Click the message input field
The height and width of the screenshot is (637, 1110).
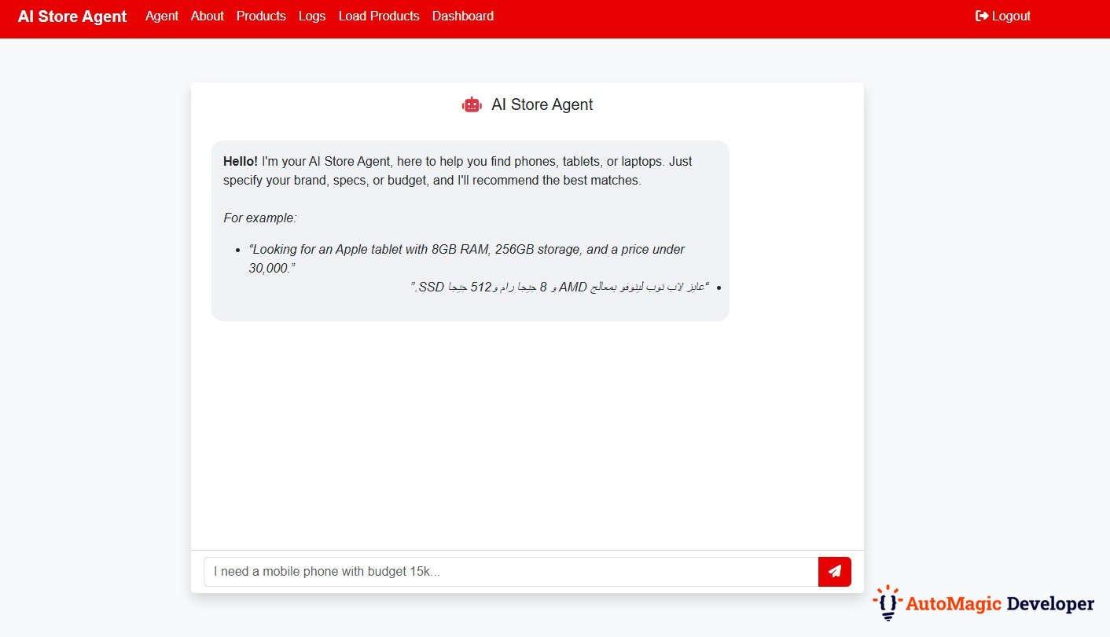[511, 571]
